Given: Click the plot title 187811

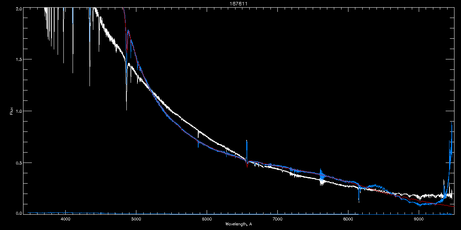Looking at the screenshot, I should pos(239,3).
